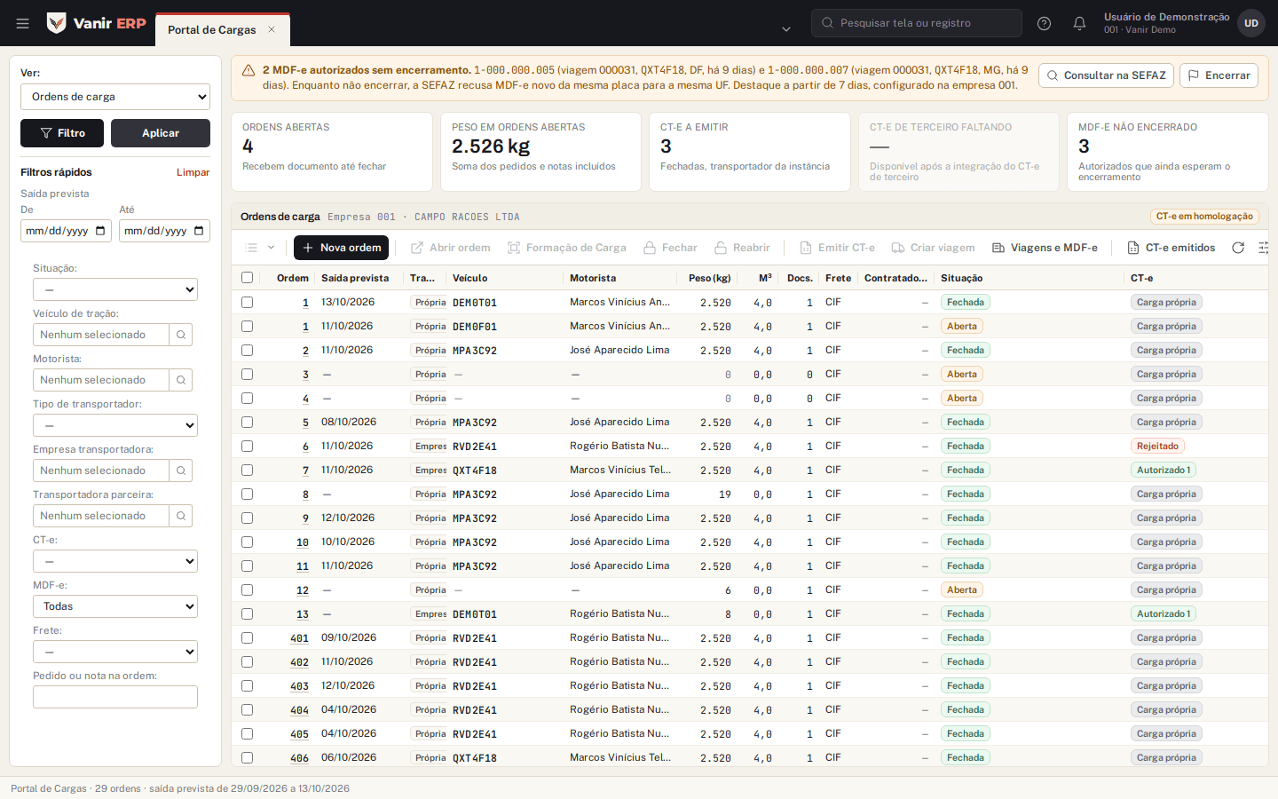Focus the Pedido ou nota na ordem field
This screenshot has height=799, width=1278.
click(x=115, y=697)
